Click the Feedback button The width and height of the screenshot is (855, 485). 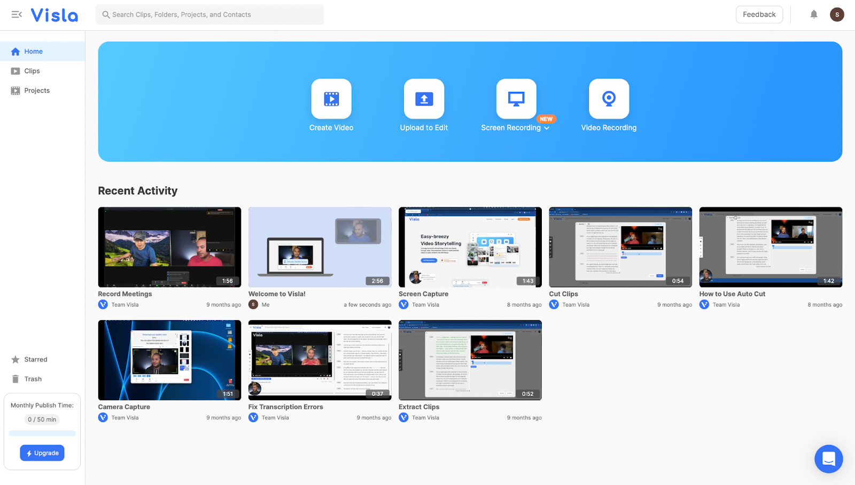pos(759,14)
